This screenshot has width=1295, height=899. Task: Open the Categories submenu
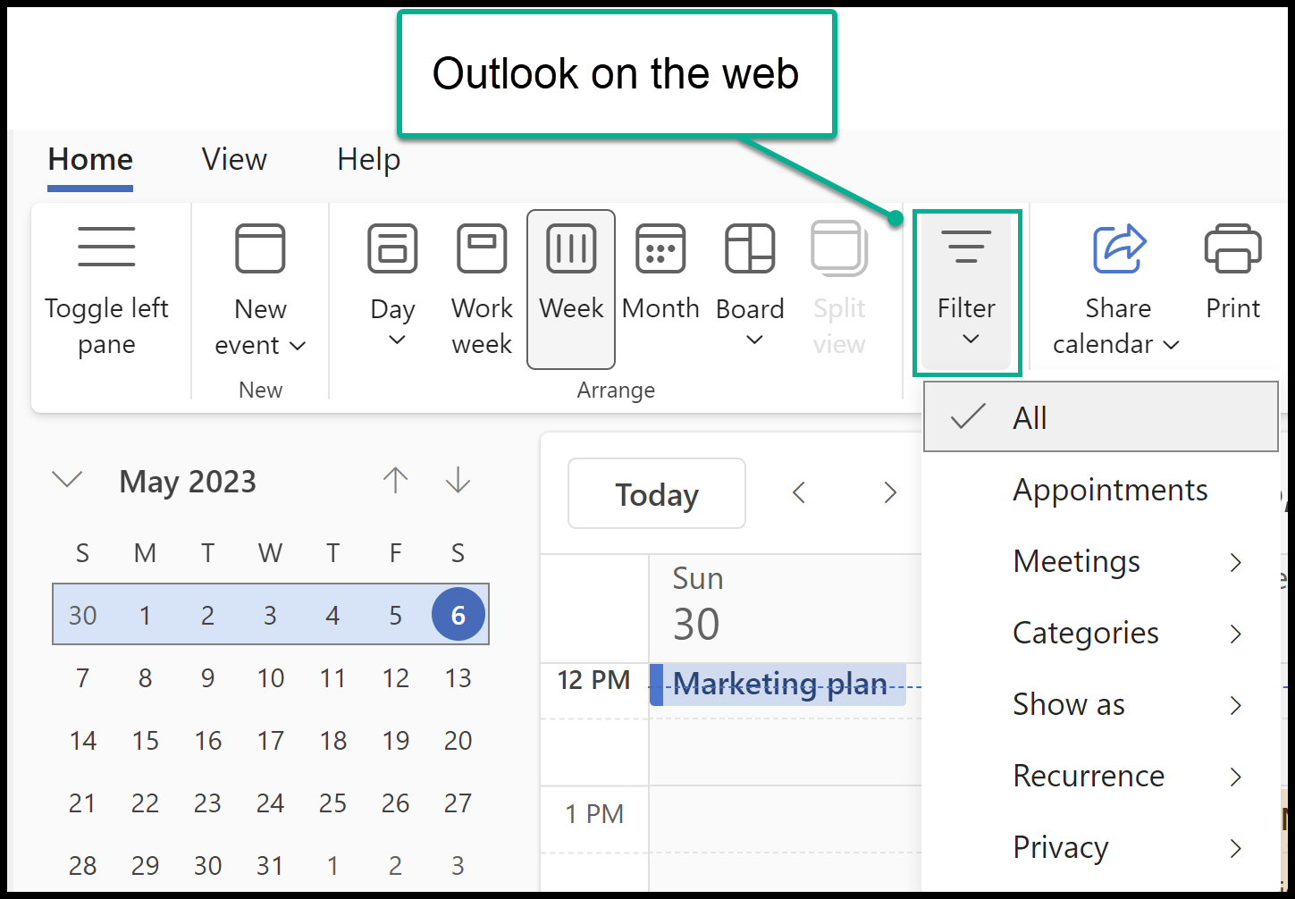[x=1085, y=633]
